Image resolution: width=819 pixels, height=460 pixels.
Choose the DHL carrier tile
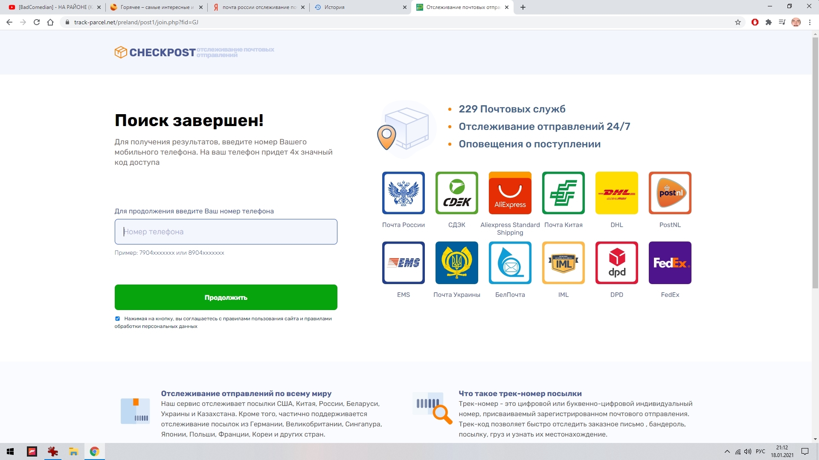616,193
